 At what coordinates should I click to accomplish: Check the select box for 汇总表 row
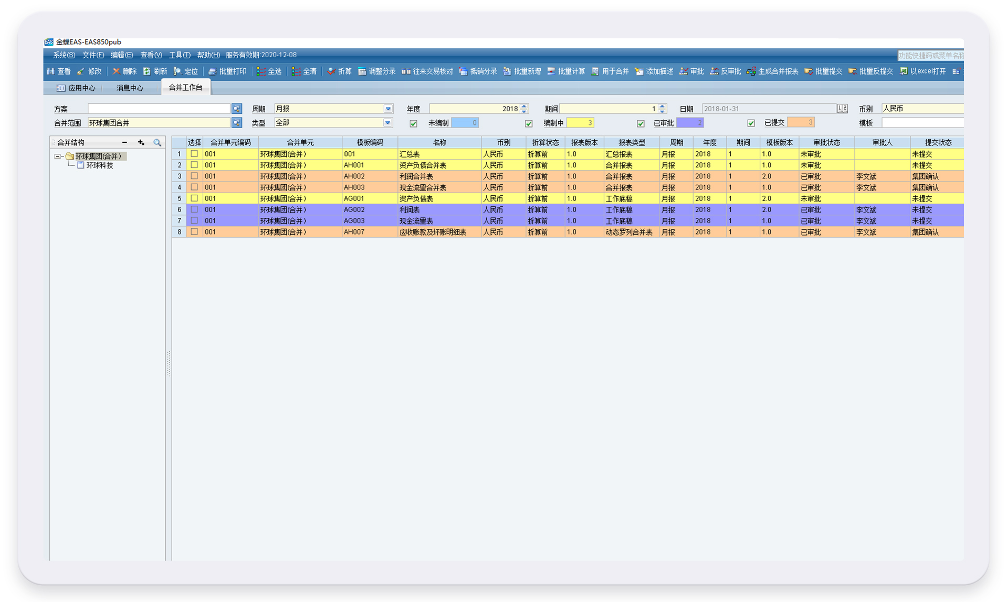tap(194, 154)
